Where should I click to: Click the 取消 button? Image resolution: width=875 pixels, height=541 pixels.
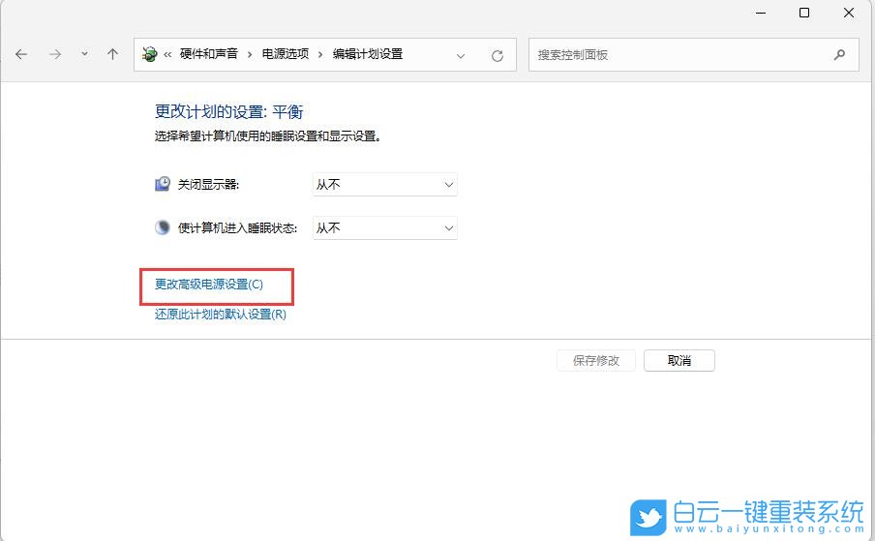(679, 360)
